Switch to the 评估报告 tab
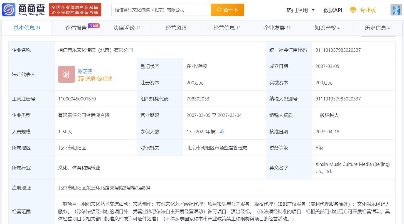This screenshot has height=224, width=404. tap(77, 28)
